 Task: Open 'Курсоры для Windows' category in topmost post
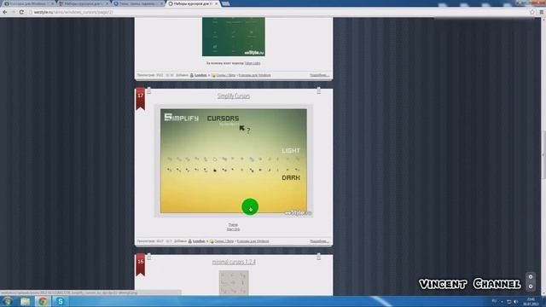pyautogui.click(x=254, y=75)
